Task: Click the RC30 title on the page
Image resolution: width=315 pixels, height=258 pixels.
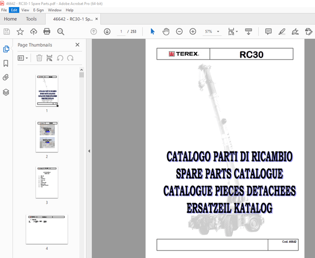Action: [x=251, y=54]
